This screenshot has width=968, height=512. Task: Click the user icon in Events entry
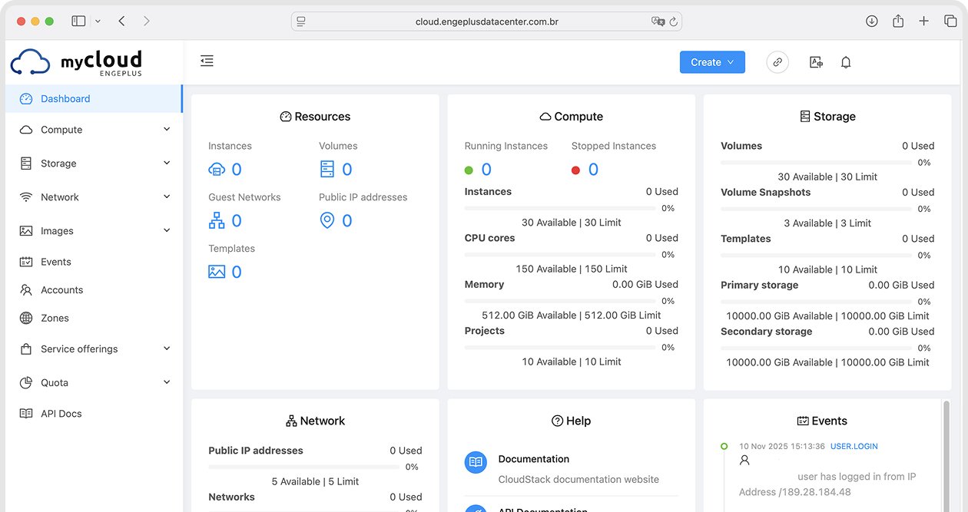coord(744,461)
